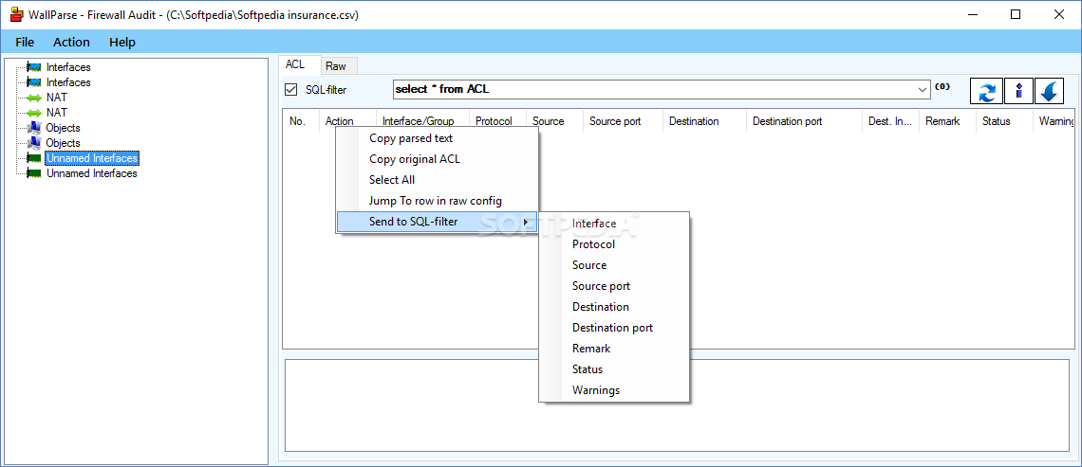The image size is (1082, 467).
Task: Send Status to SQL-filter
Action: (614, 369)
